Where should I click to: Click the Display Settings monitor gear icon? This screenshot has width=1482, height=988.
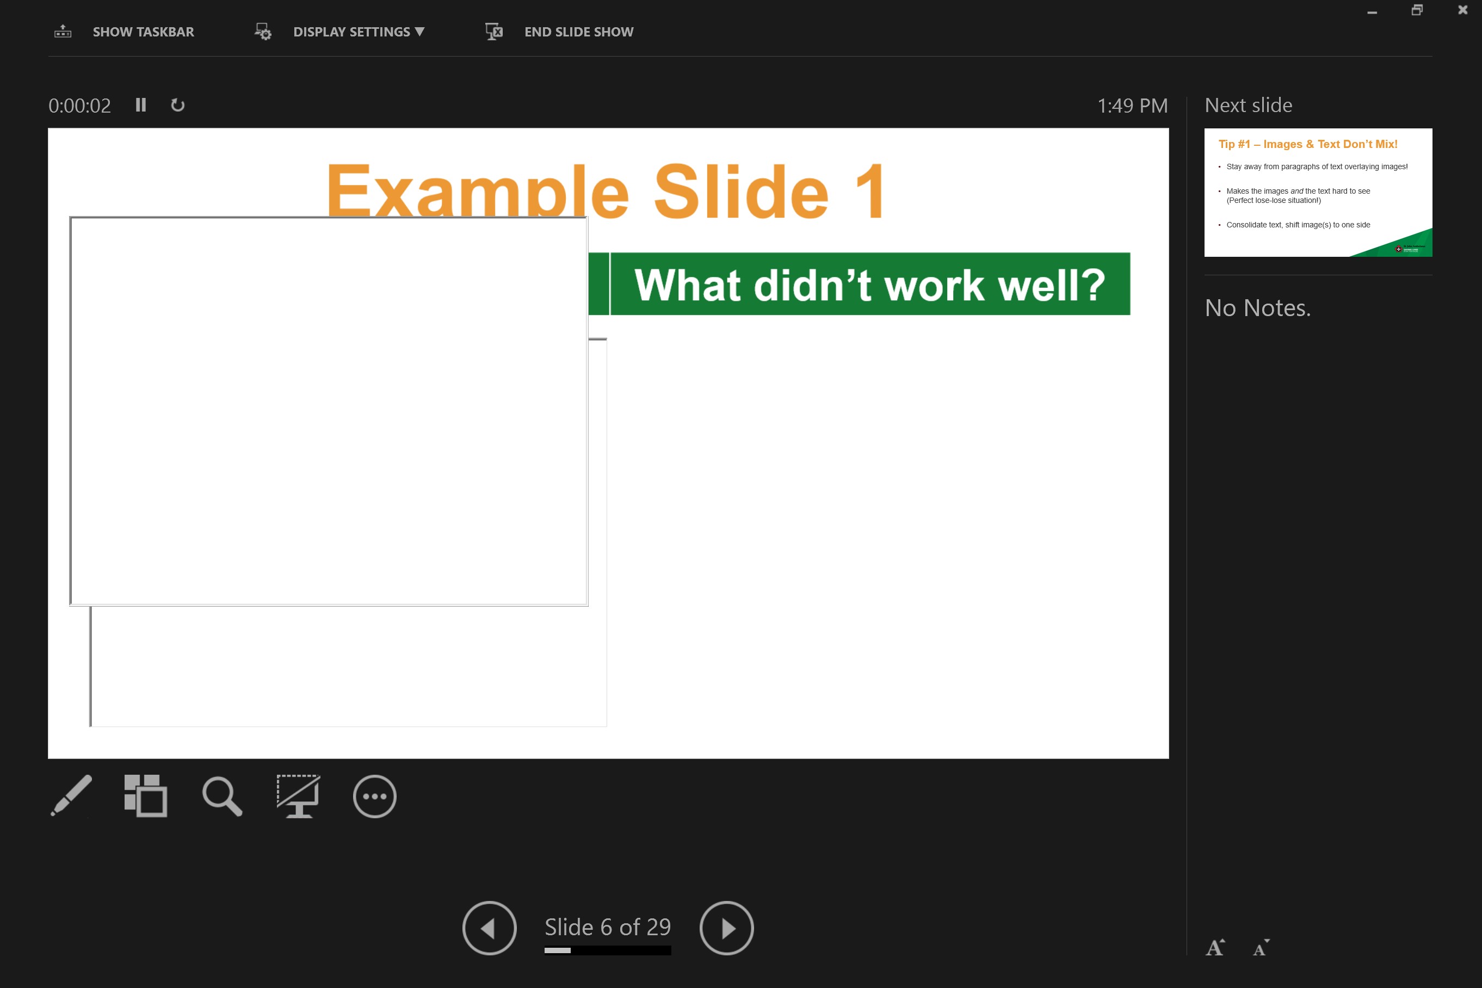(x=263, y=32)
